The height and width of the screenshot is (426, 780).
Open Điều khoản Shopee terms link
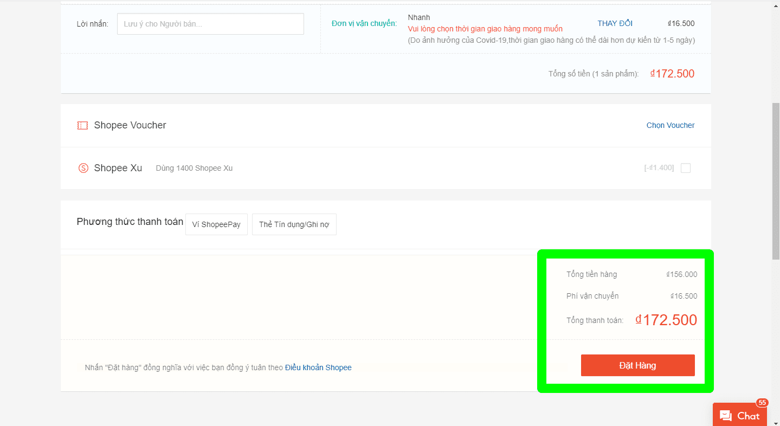tap(318, 367)
